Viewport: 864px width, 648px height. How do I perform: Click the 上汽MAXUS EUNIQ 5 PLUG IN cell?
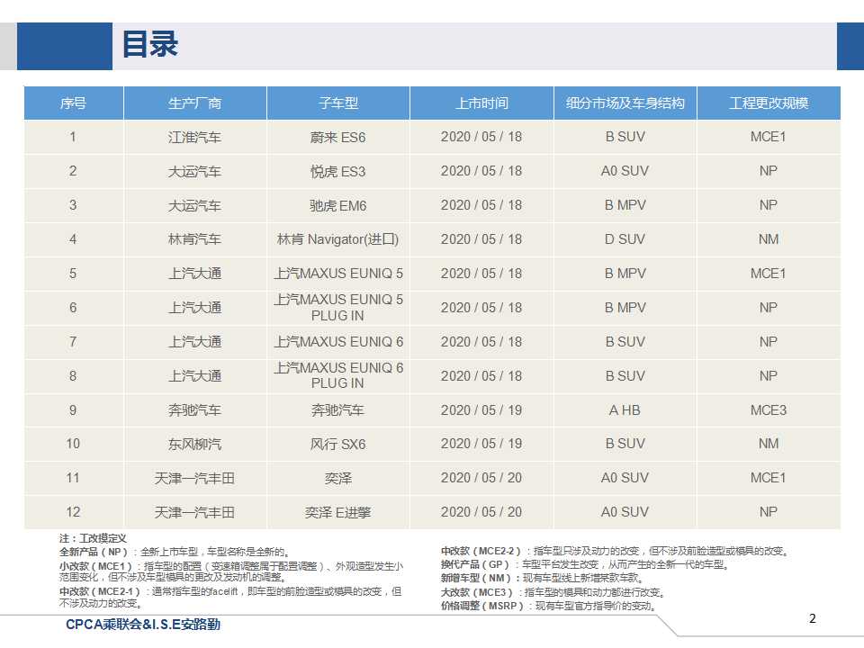click(338, 308)
